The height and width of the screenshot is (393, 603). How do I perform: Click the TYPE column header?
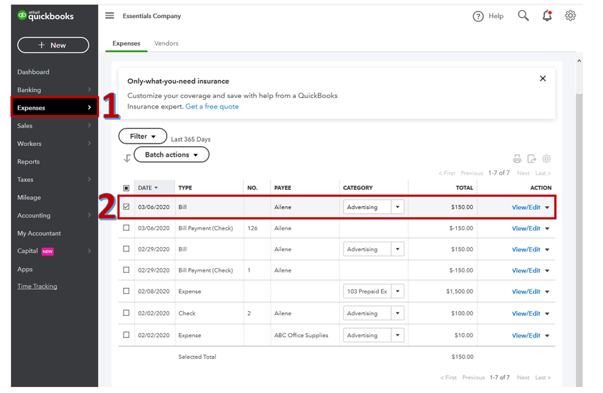[185, 188]
